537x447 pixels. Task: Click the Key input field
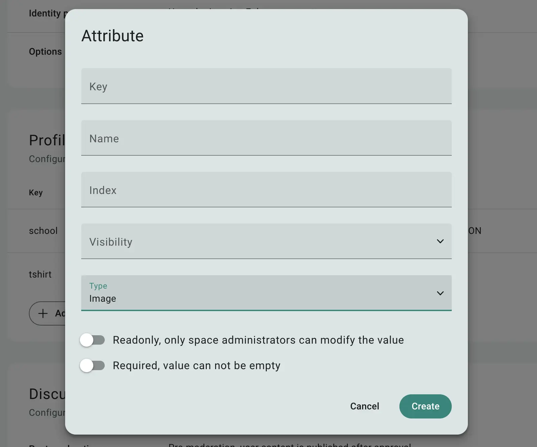[x=266, y=86]
